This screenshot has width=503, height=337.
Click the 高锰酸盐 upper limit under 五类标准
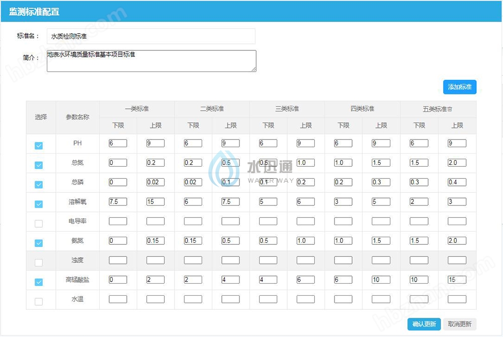(x=456, y=280)
